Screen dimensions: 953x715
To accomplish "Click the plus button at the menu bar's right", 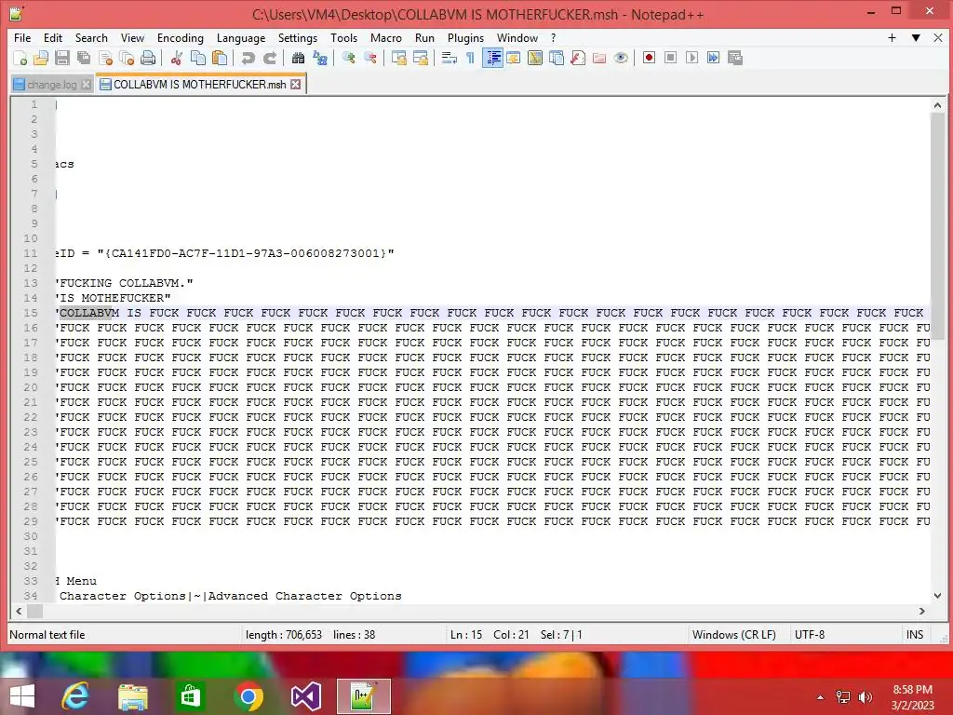I will click(x=892, y=37).
